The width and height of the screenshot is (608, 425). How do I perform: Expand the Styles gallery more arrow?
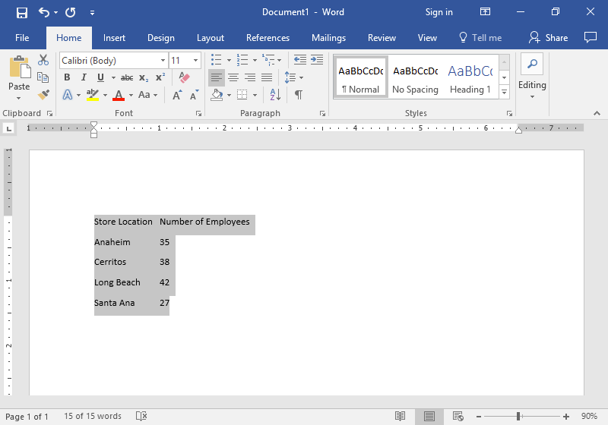click(504, 93)
